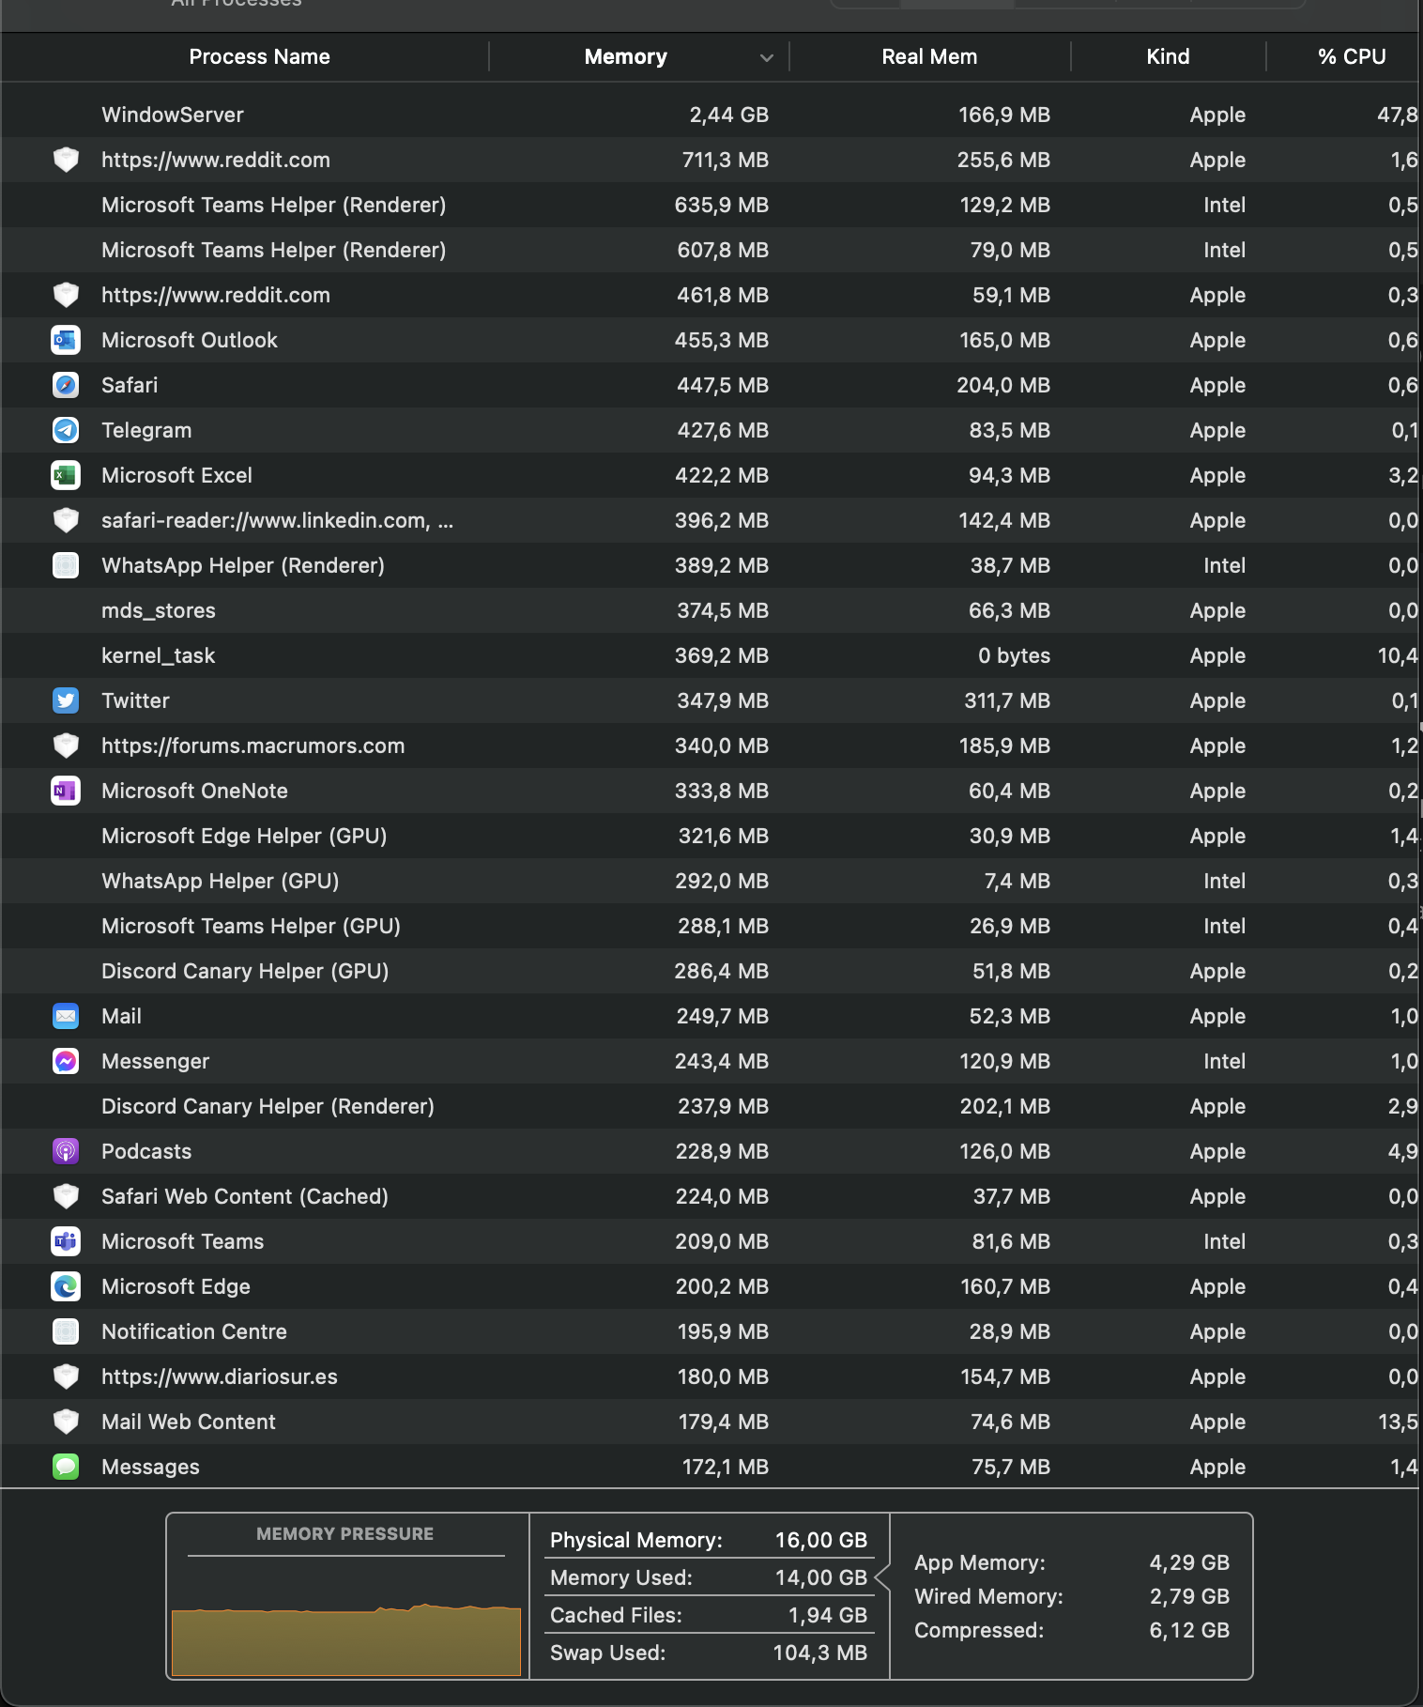Sort by Real Mem column header
Screen dimensions: 1423x1707
pos(929,56)
